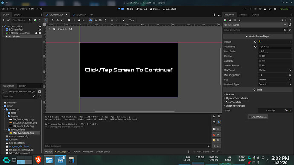Enable the Playing checkbox
The image size is (294, 165).
tap(260, 56)
